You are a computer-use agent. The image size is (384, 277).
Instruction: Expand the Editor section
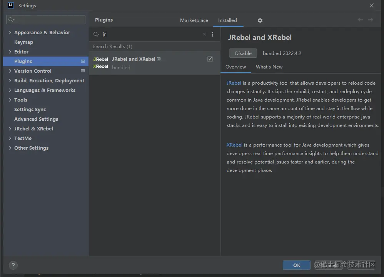10,52
